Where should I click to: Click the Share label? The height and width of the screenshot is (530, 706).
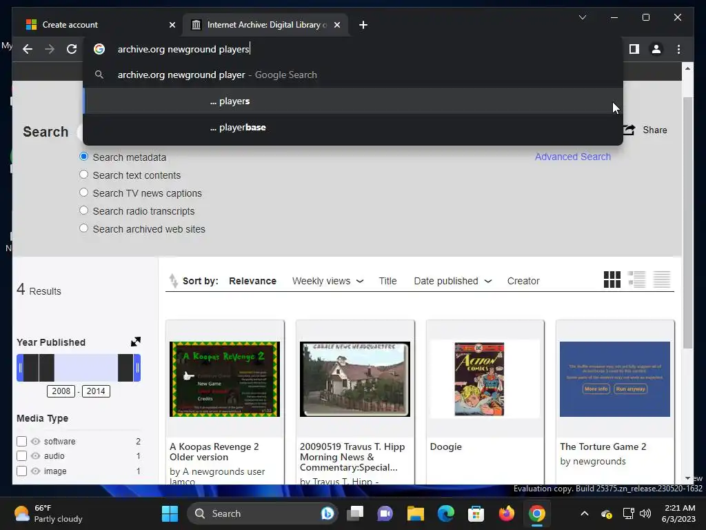pos(655,130)
